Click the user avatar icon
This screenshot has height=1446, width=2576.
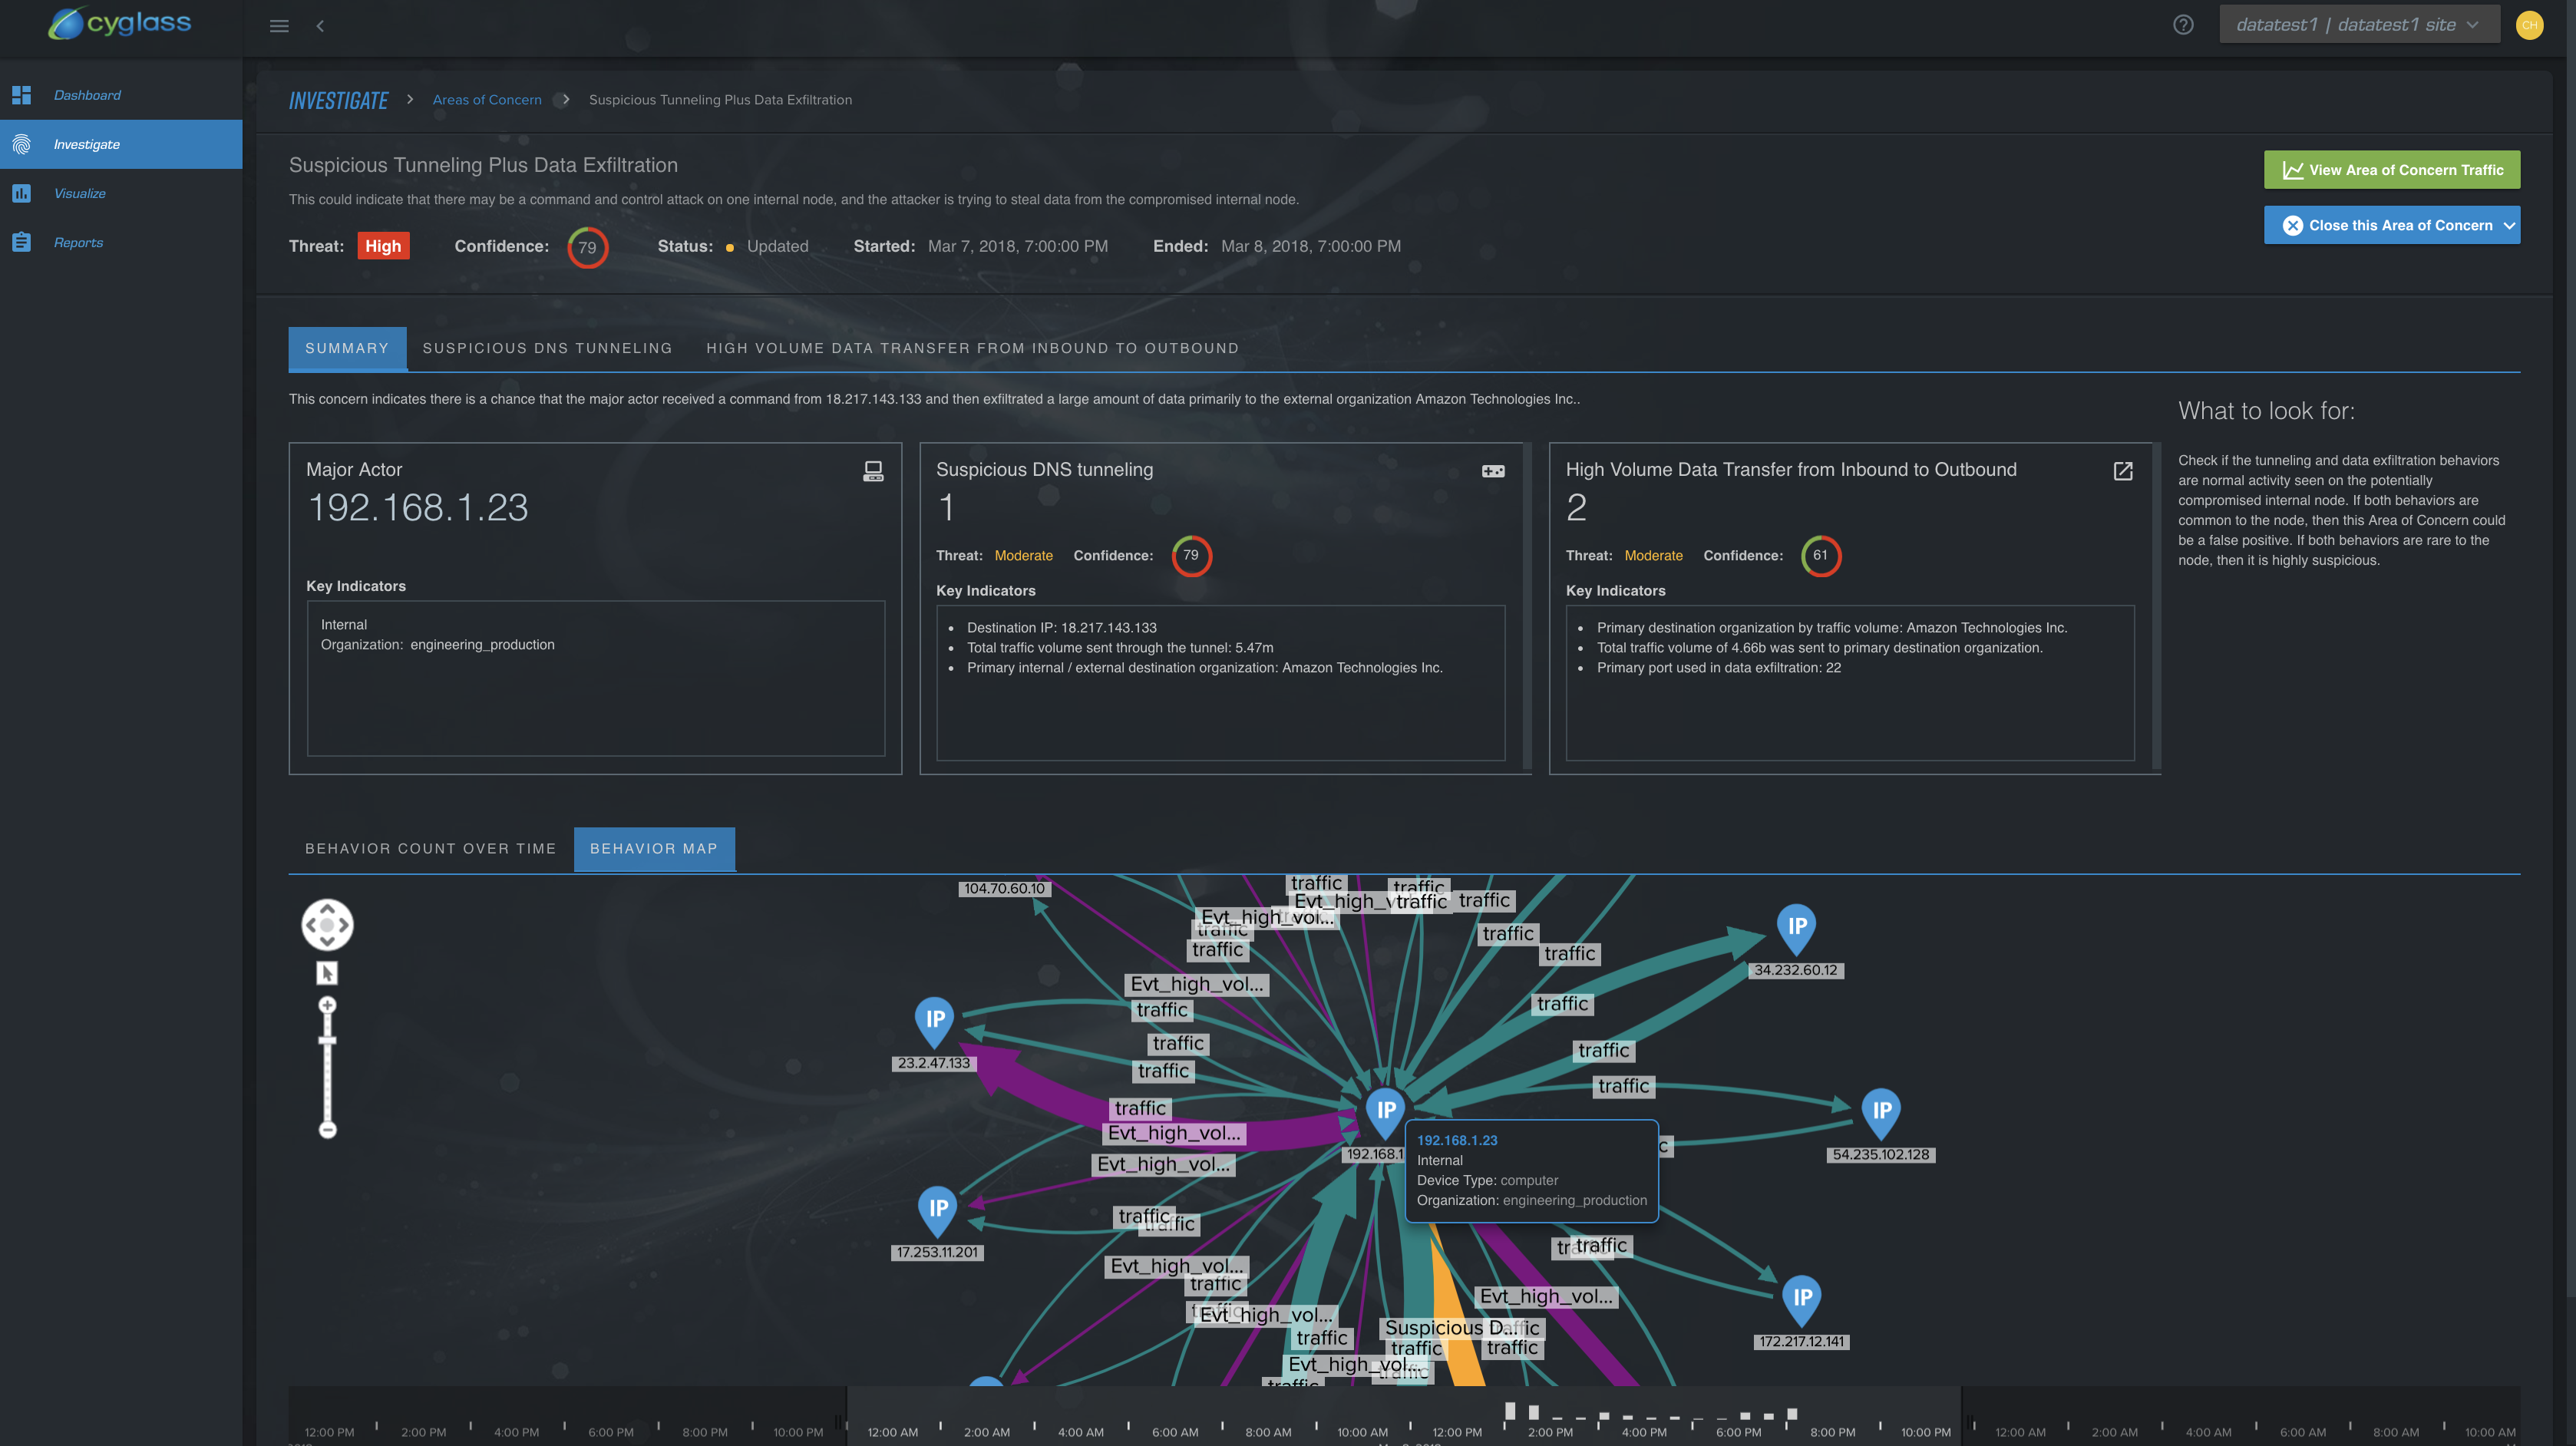click(x=2529, y=25)
